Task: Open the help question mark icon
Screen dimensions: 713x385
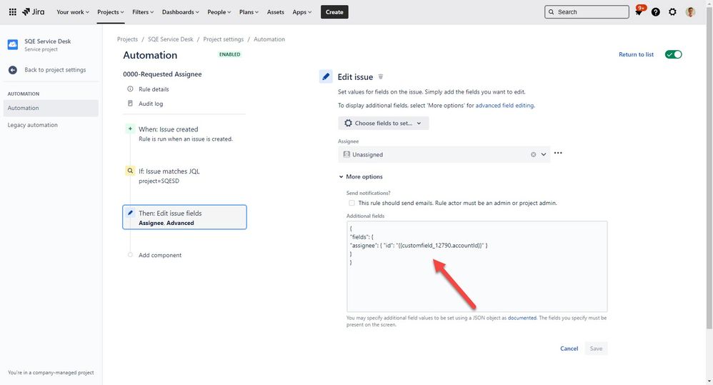Action: click(x=655, y=12)
